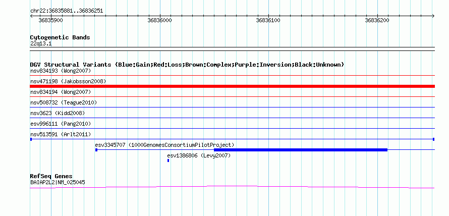Click the thick blue esv3345707 gain bar
The height and width of the screenshot is (216, 449).
[x=301, y=149]
